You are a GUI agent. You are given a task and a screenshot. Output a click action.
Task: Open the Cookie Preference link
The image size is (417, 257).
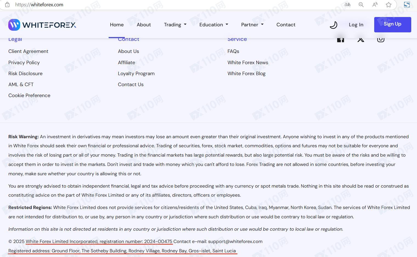click(x=29, y=95)
